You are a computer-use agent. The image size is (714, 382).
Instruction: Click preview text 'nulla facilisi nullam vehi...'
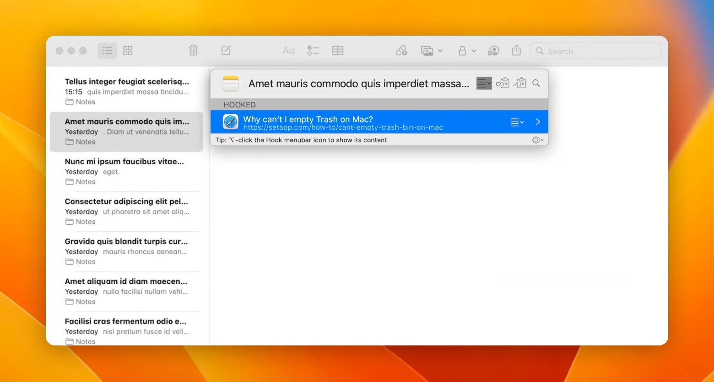pyautogui.click(x=145, y=292)
